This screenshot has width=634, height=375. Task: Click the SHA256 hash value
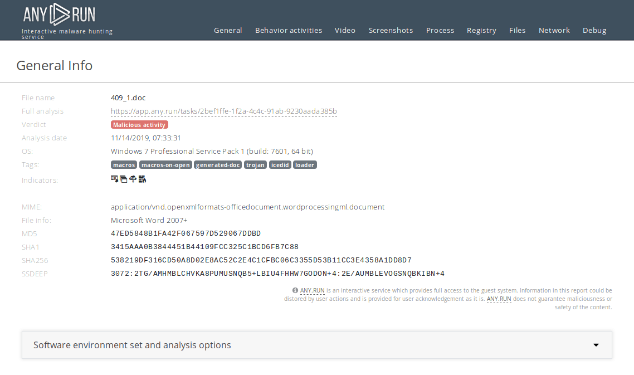pyautogui.click(x=261, y=260)
